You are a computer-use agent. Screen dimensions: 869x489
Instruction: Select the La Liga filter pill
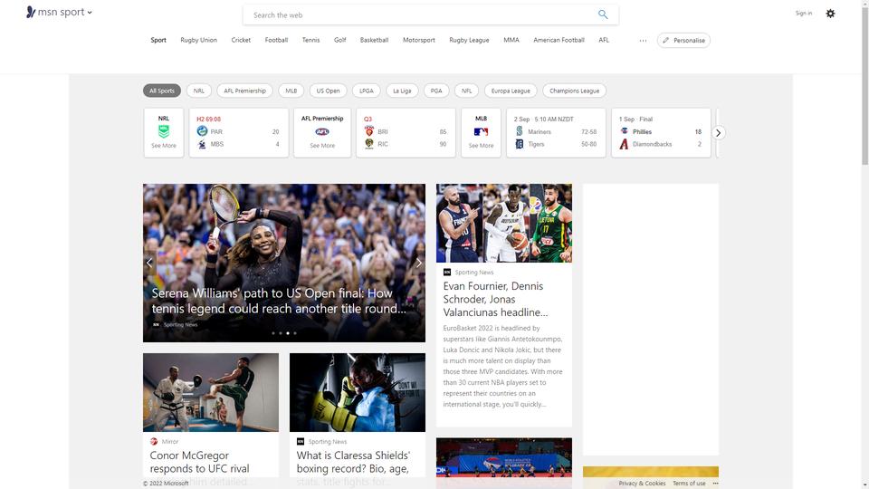pos(402,91)
